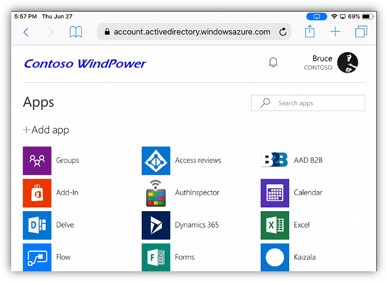The height and width of the screenshot is (282, 388).
Task: Select the address bar URL
Action: (x=192, y=32)
